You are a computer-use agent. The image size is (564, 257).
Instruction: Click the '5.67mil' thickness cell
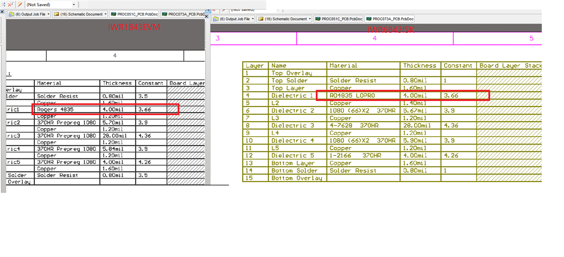coord(421,111)
